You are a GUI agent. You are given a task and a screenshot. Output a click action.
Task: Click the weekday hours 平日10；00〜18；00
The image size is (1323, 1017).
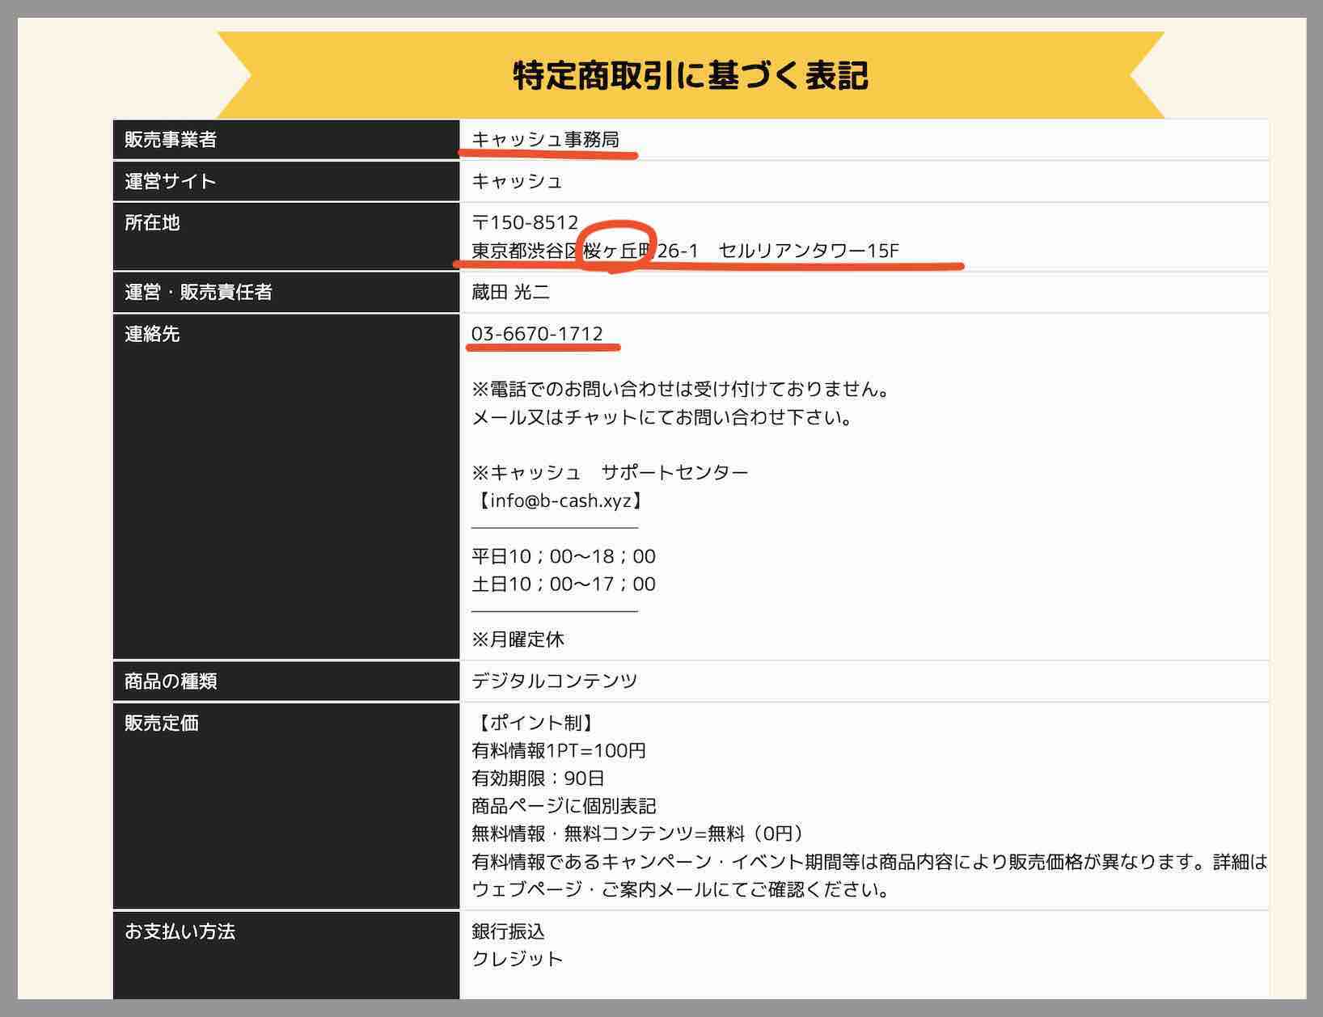point(564,556)
